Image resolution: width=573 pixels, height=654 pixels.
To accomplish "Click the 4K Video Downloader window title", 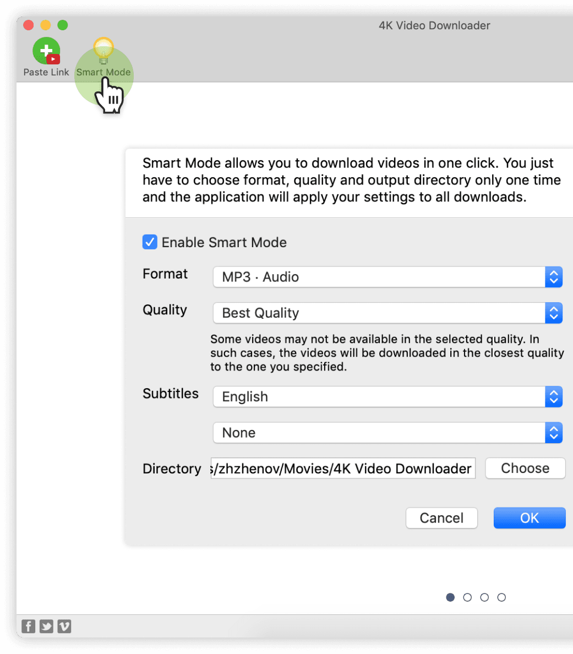I will point(434,25).
